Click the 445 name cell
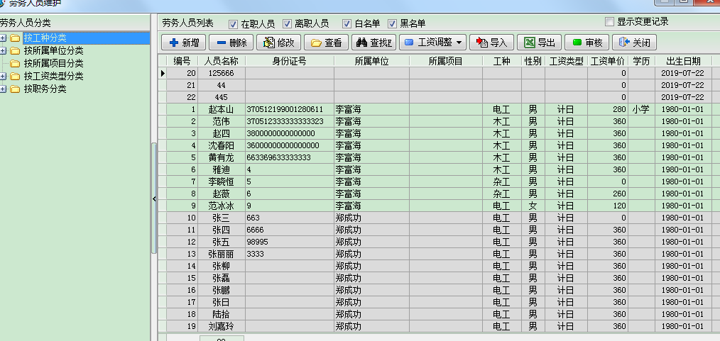Viewport: 720px width, 341px height. pyautogui.click(x=222, y=97)
